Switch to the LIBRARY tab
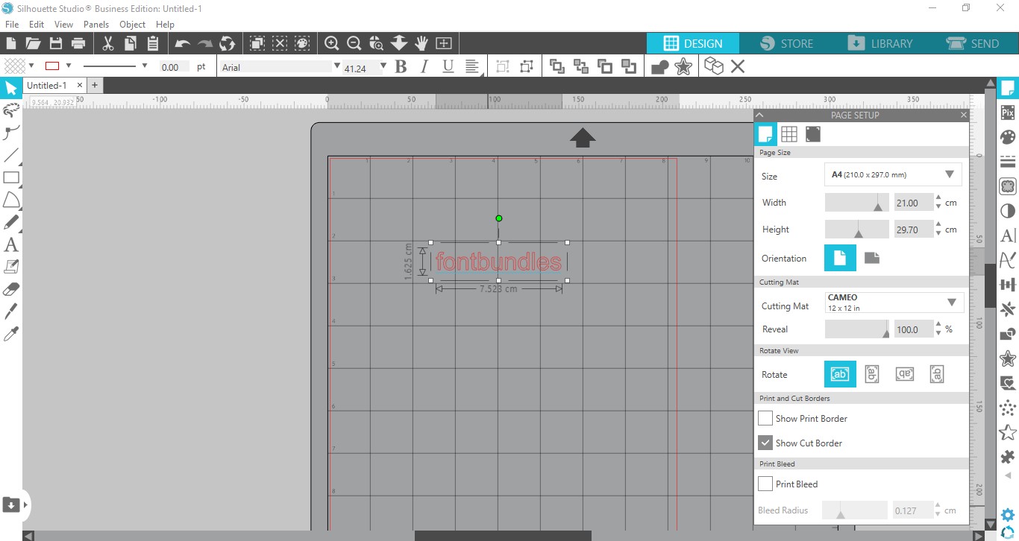This screenshot has width=1019, height=541. coord(880,43)
